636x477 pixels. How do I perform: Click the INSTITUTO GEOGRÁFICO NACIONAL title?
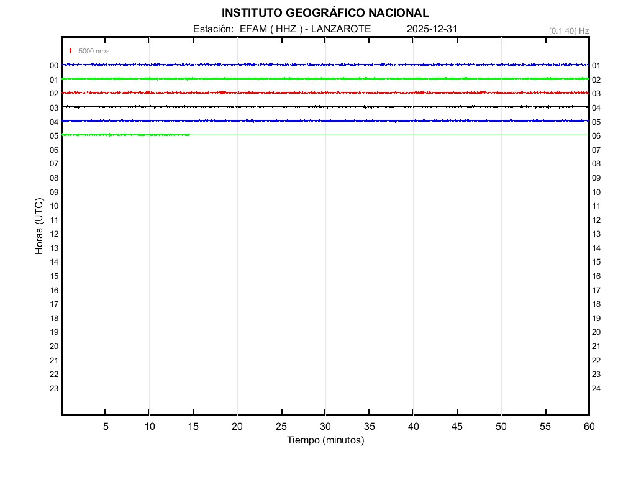tap(325, 13)
